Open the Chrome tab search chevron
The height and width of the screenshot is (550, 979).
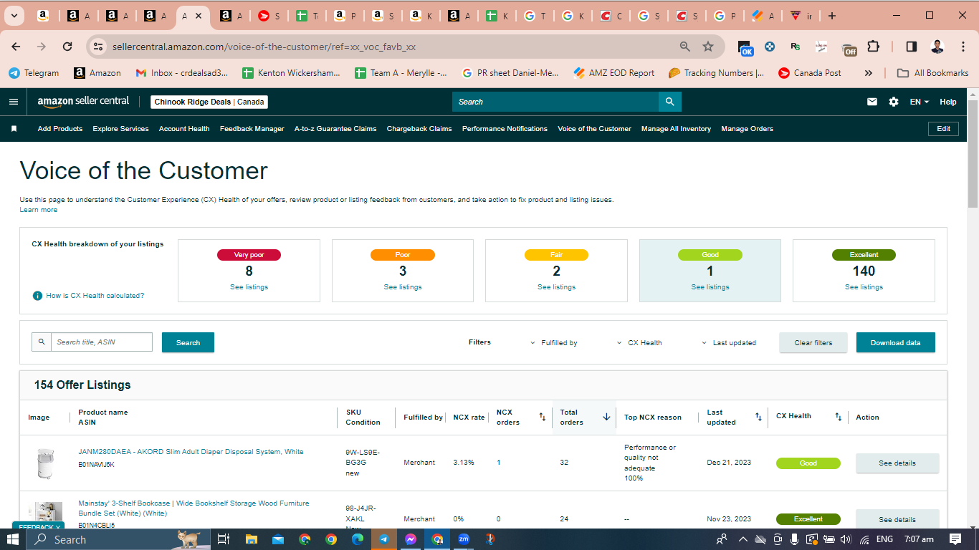[14, 16]
